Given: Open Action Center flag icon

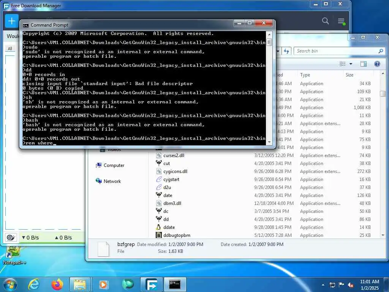Looking at the screenshot, I should pyautogui.click(x=342, y=285).
